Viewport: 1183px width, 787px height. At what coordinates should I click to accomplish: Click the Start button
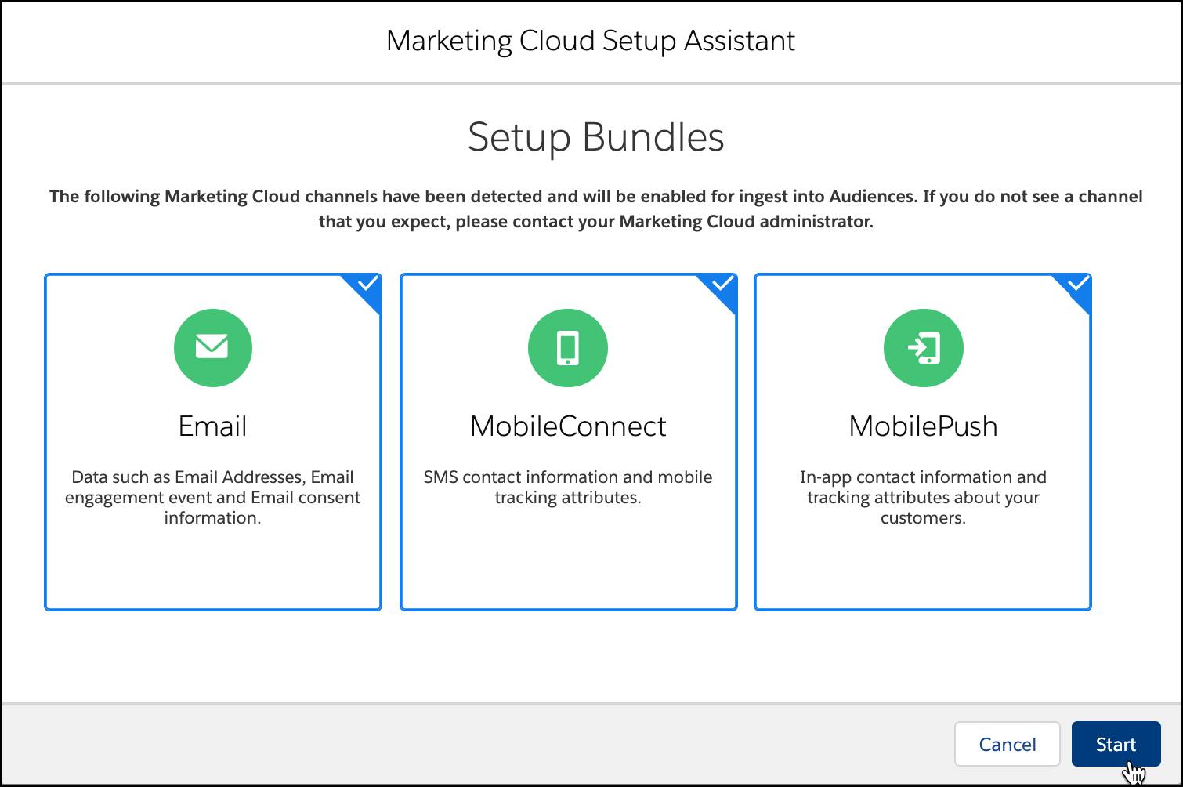[1116, 744]
